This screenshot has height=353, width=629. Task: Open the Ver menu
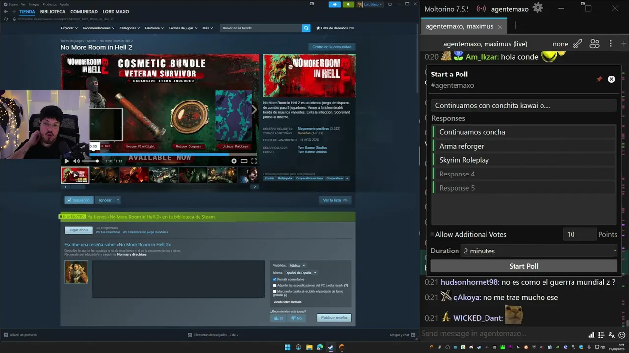23,4
